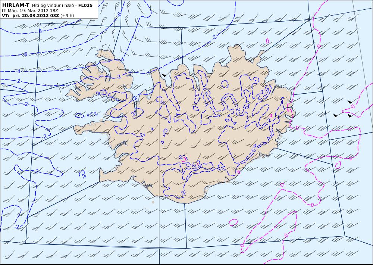
Task: Click the "HIRLAM-T" model title text
Action: tap(15, 5)
